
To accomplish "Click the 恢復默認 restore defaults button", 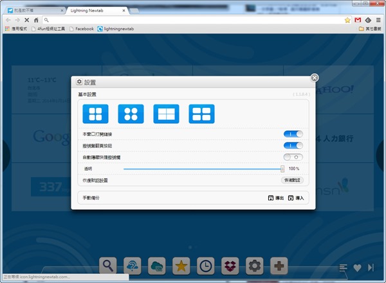I will (x=292, y=180).
